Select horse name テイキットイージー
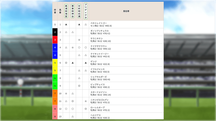 [100, 54]
